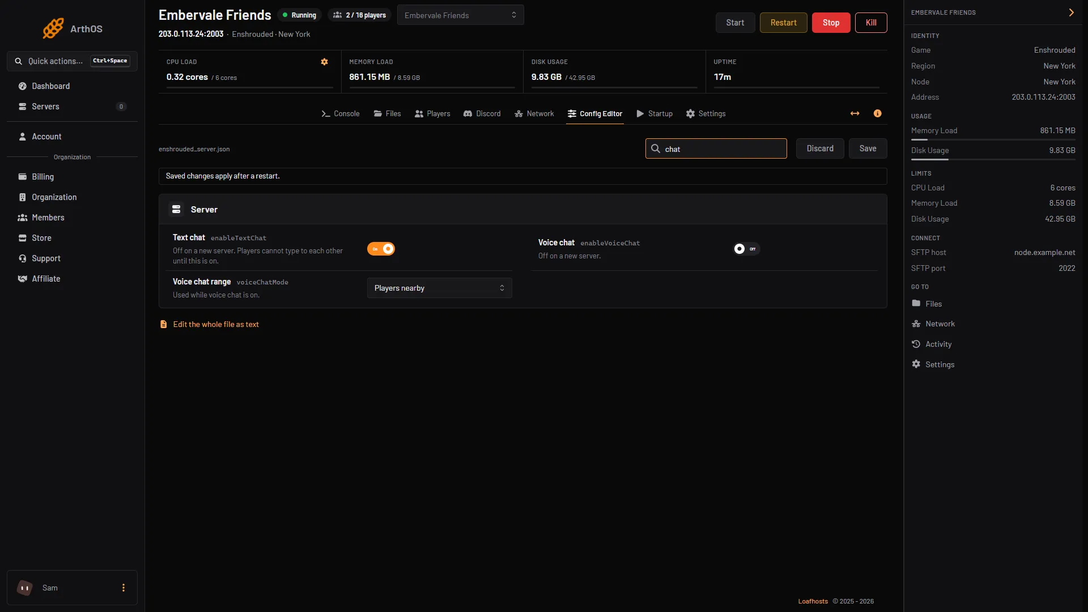
Task: Click the Discard changes button
Action: (820, 148)
